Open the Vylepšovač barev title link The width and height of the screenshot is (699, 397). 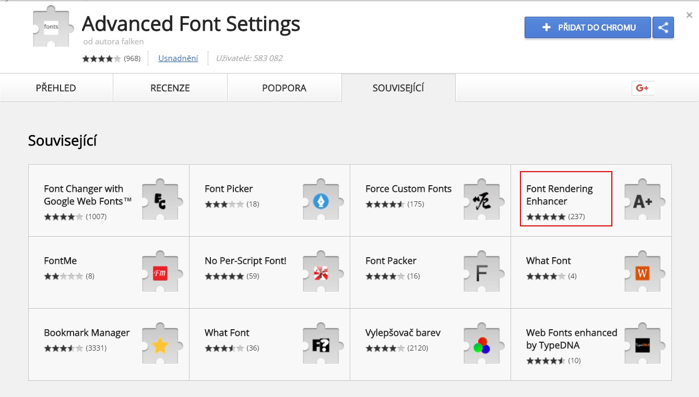click(x=403, y=333)
